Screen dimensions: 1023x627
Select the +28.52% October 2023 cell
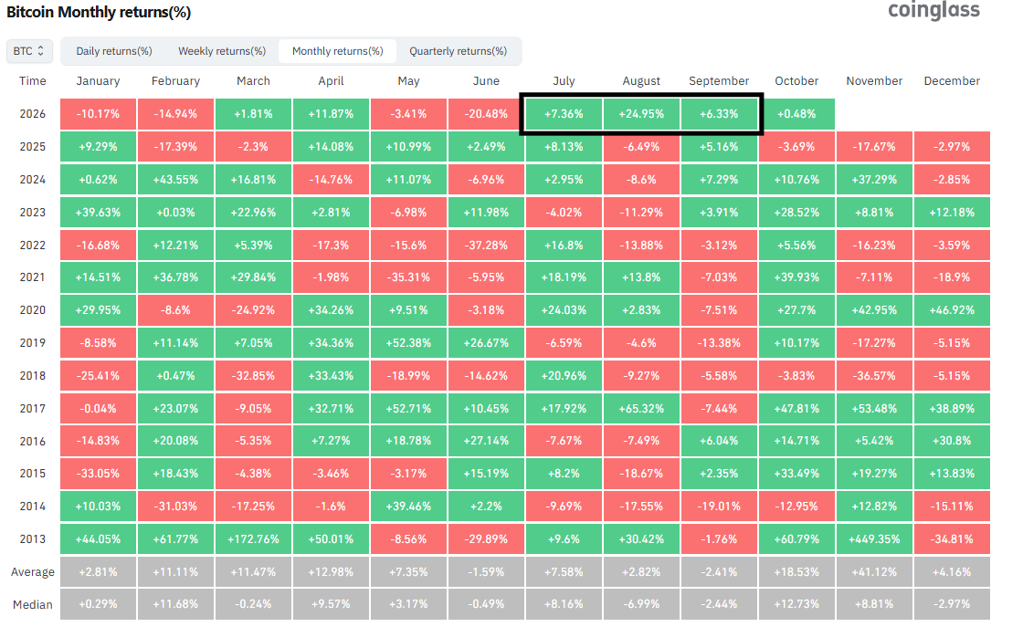(796, 213)
